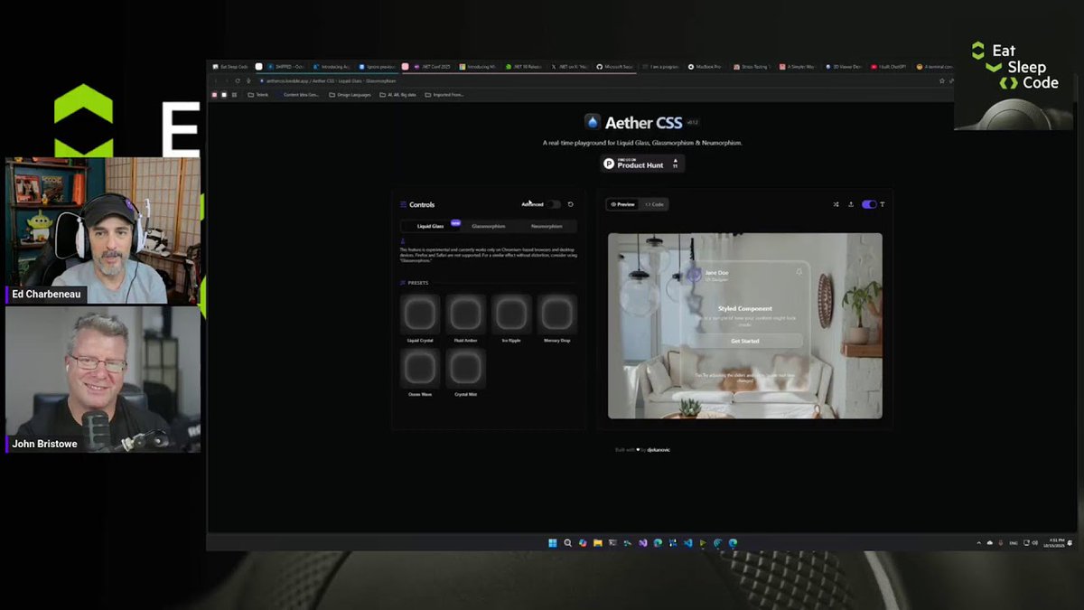
Task: Click the Get Started button in preview
Action: click(744, 341)
